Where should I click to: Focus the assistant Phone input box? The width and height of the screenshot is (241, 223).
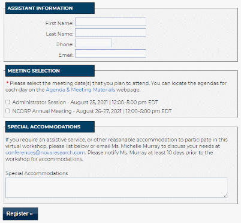click(x=94, y=43)
